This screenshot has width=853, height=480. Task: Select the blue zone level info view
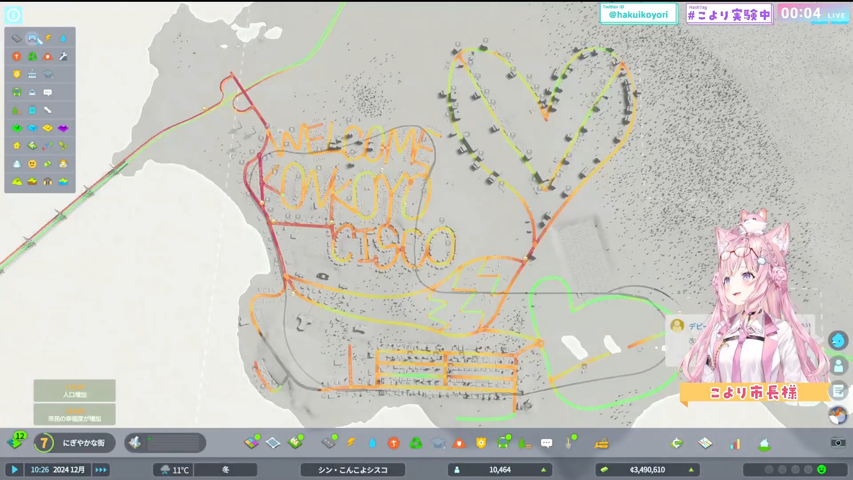32,128
